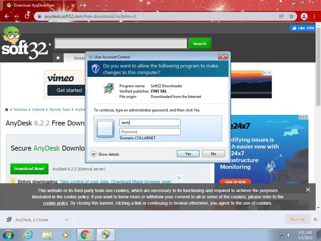
Task: Close the vimeo ad using its X icon
Action: (x=270, y=73)
